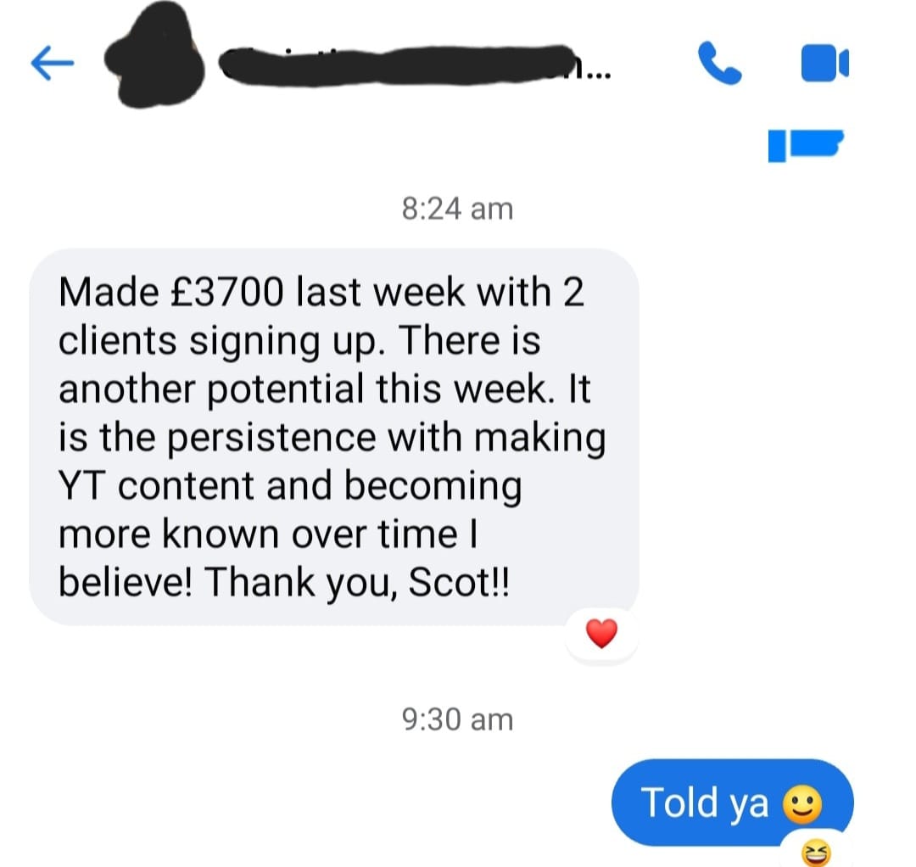Viewport: 916px width, 867px height.
Task: Open the blacked-out profile picture
Action: click(155, 55)
